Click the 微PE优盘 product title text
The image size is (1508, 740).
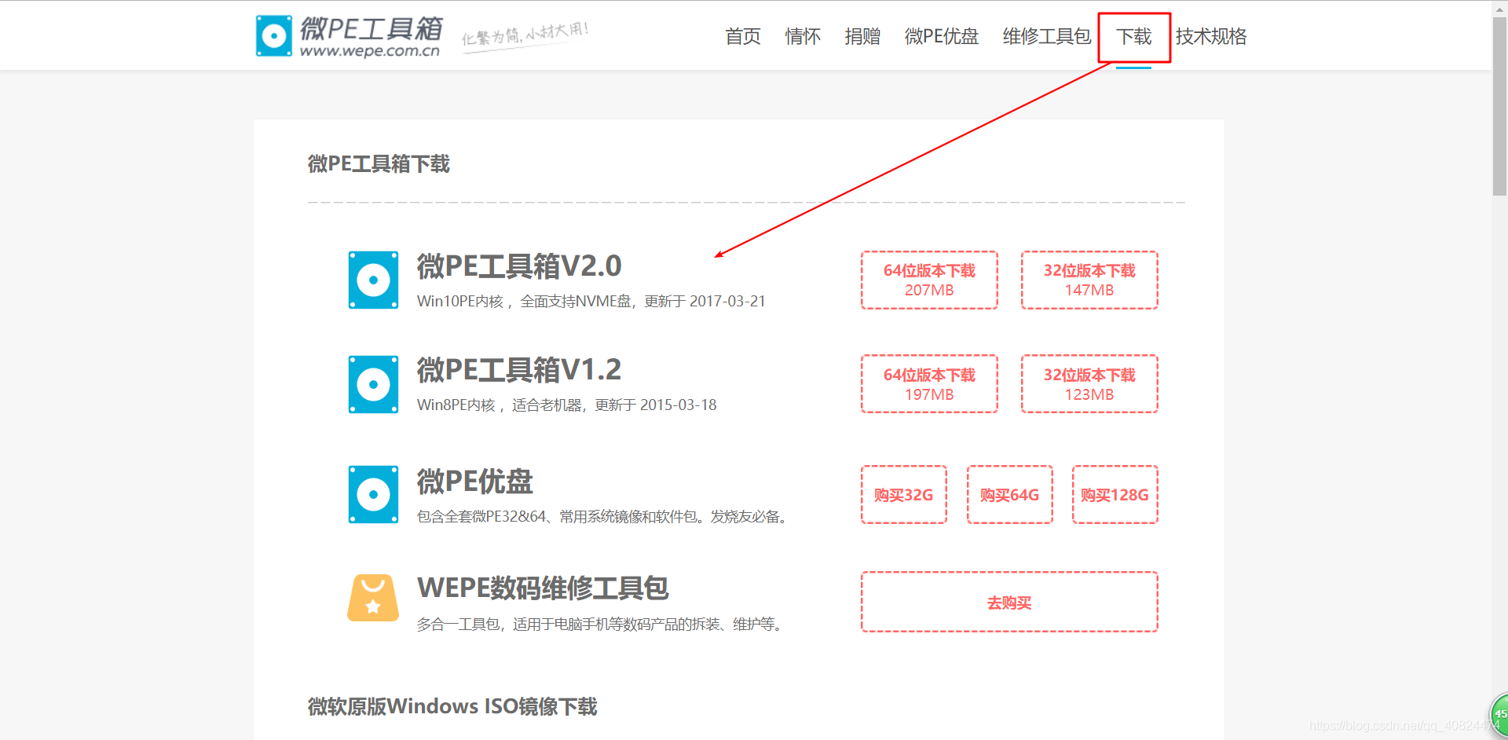pyautogui.click(x=475, y=482)
